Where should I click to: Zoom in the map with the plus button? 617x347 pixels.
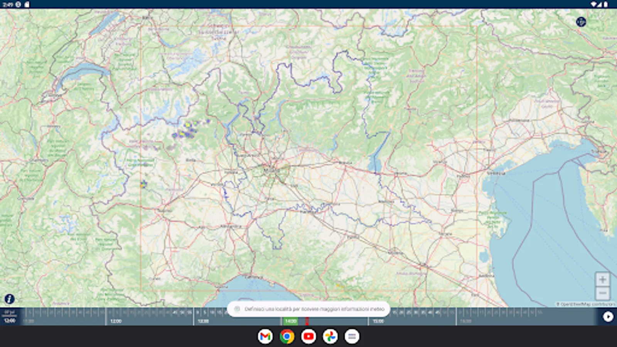point(602,279)
